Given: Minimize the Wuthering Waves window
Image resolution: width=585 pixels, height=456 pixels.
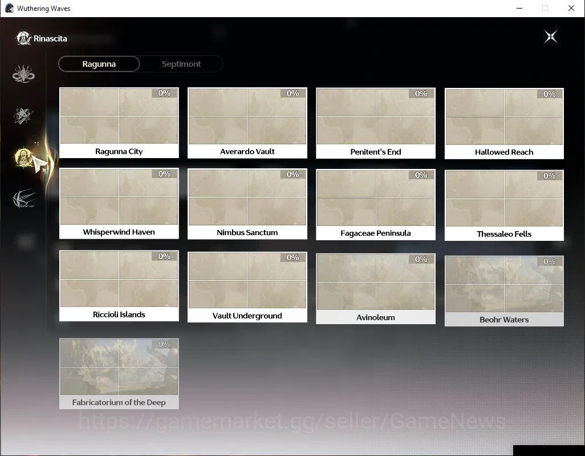Looking at the screenshot, I should [x=519, y=8].
